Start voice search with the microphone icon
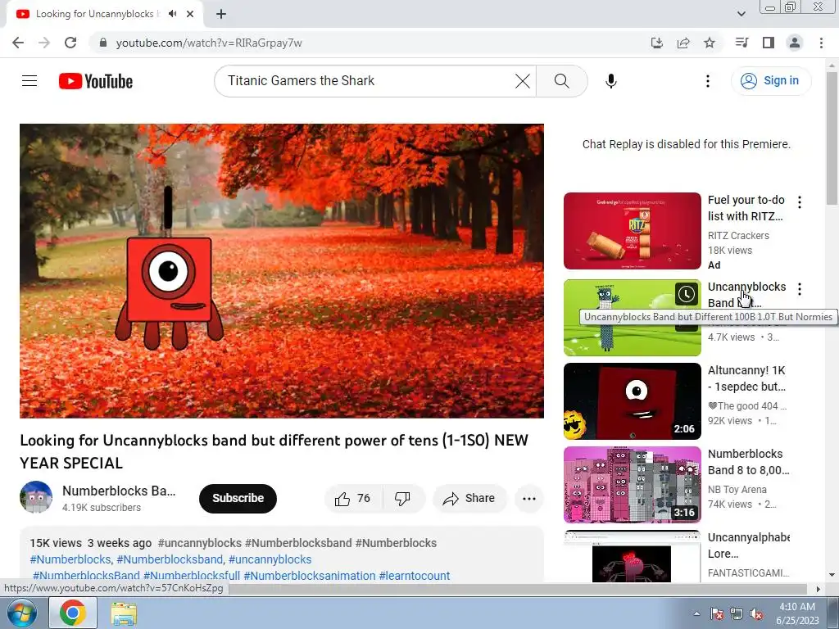839x629 pixels. tap(610, 81)
